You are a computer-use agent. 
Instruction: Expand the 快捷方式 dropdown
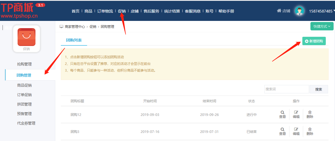tap(322, 26)
